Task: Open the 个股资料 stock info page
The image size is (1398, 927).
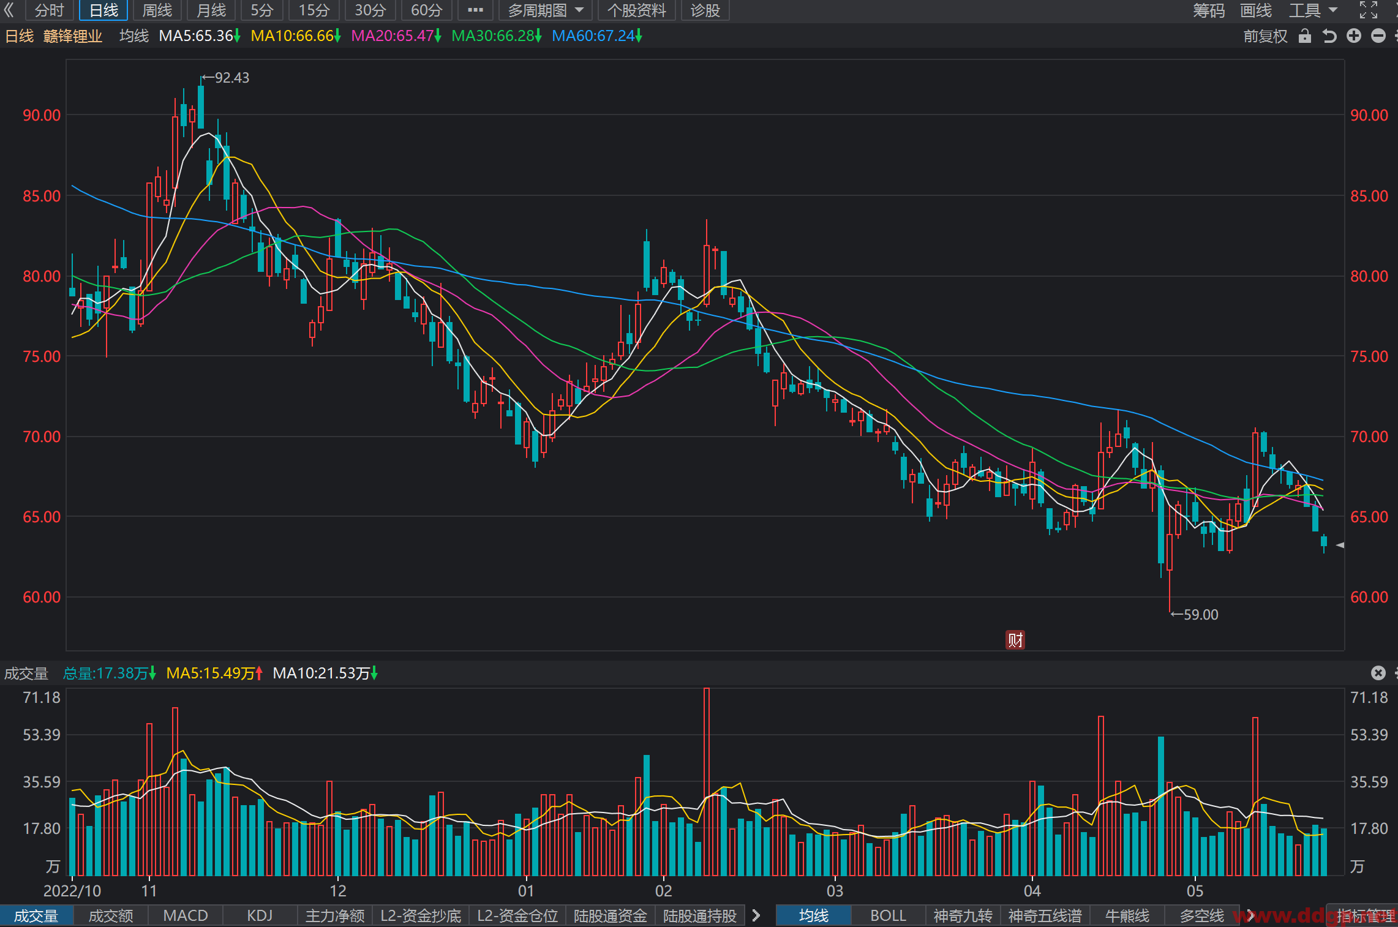Action: pos(636,10)
